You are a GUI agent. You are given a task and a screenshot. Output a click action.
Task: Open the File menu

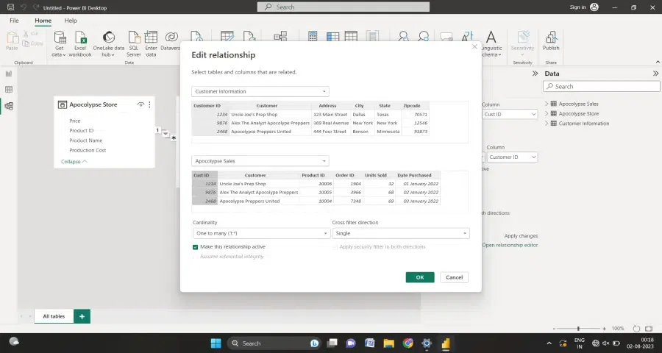pos(14,21)
